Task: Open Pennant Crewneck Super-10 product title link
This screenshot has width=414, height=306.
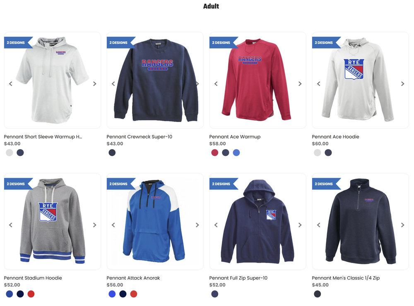Action: (x=139, y=136)
